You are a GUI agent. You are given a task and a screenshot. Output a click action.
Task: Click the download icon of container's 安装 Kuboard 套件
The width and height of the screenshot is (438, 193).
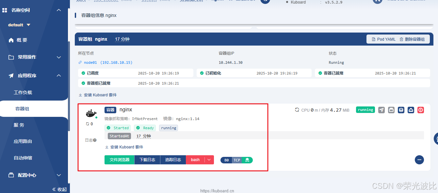tap(106, 147)
